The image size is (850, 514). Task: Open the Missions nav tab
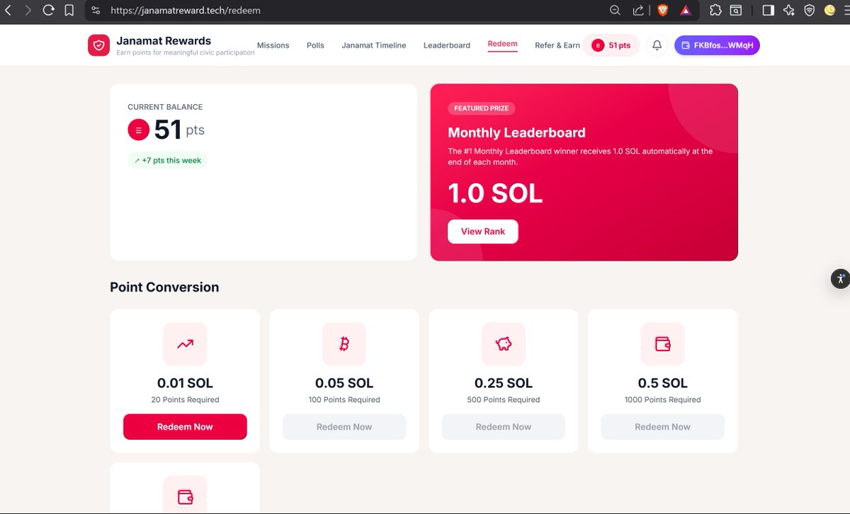click(273, 45)
